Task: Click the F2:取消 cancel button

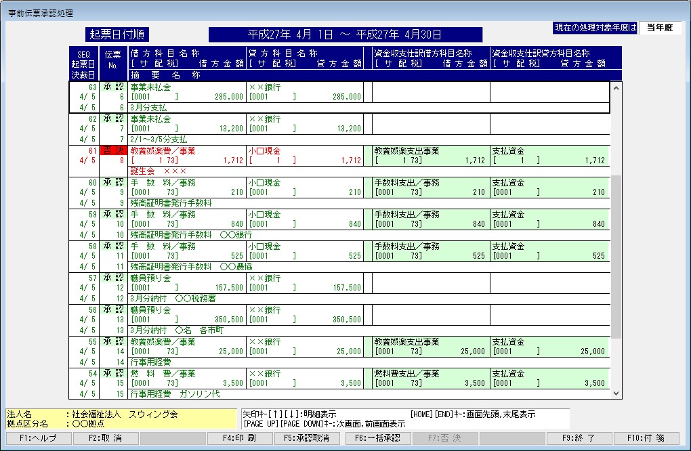Action: [x=104, y=438]
